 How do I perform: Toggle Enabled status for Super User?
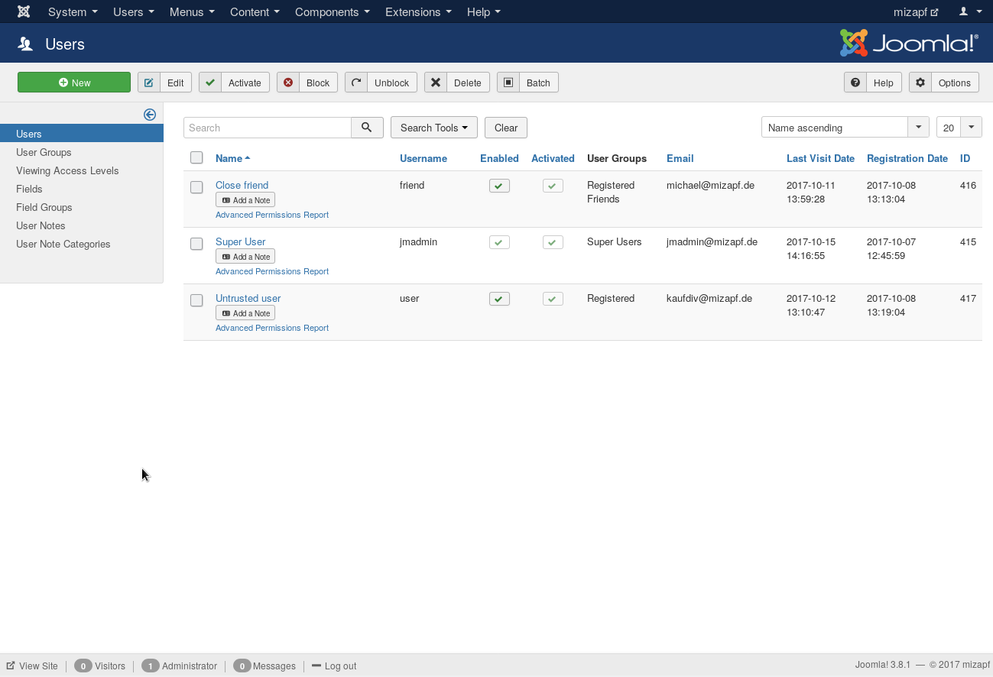click(499, 242)
